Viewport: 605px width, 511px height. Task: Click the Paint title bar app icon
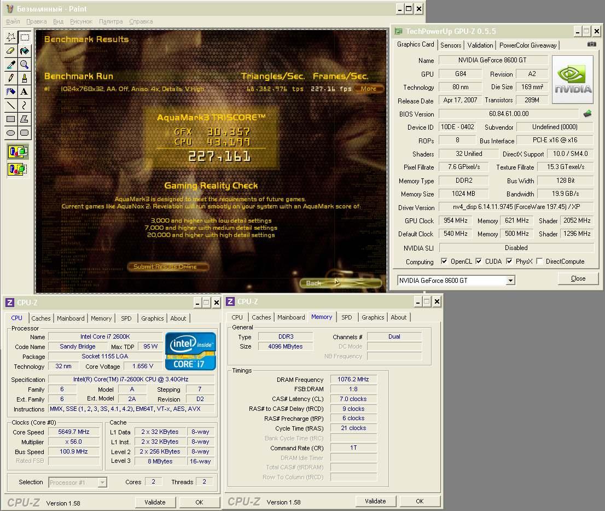click(10, 9)
